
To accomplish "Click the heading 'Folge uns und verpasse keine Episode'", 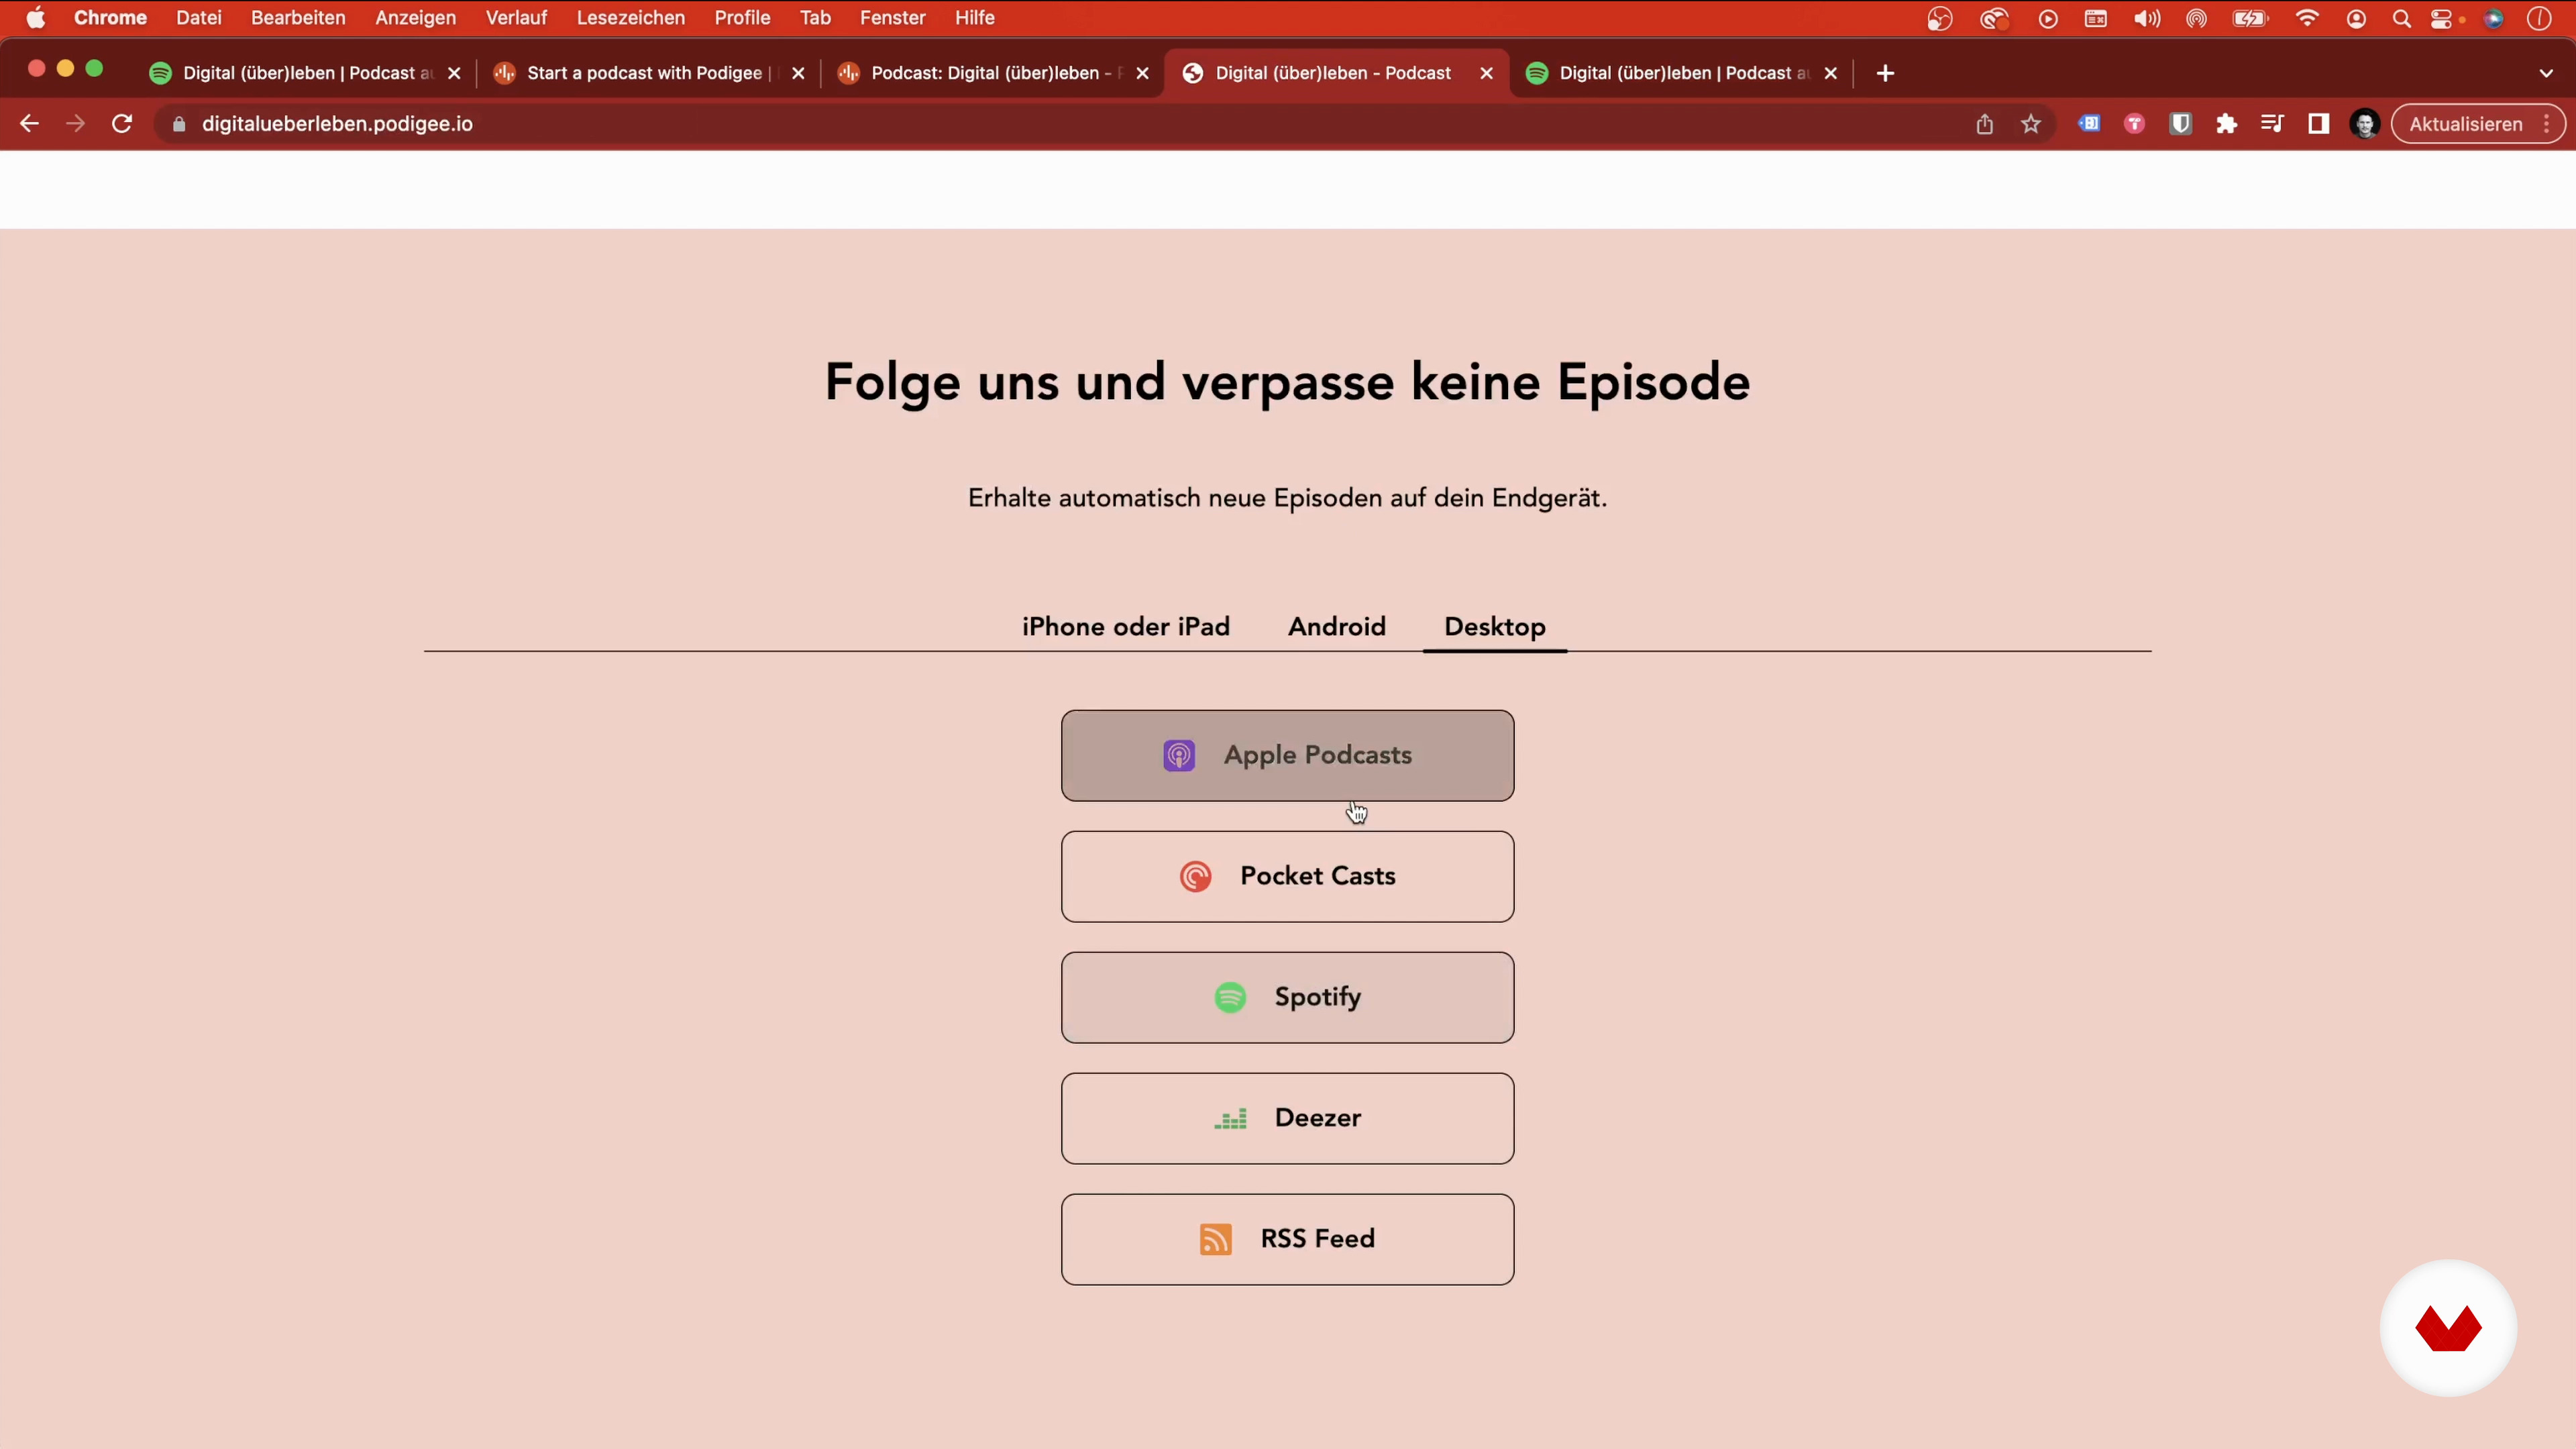I will tap(1287, 383).
